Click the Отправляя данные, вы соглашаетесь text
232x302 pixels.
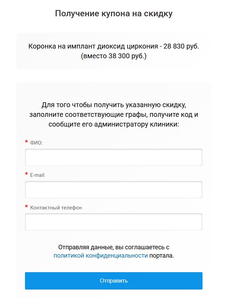point(113,248)
